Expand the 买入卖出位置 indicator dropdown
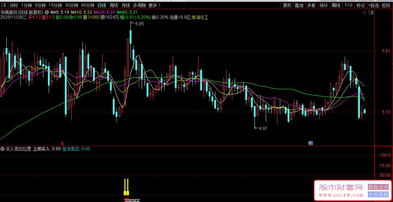The height and width of the screenshot is (202, 393). (x=2, y=149)
